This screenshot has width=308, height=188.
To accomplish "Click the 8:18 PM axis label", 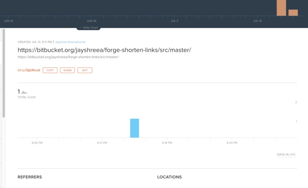I will (x=167, y=143).
